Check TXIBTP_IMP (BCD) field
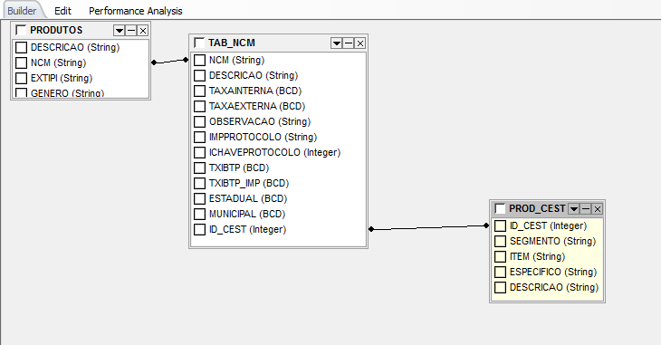Image resolution: width=661 pixels, height=345 pixels. [x=199, y=183]
